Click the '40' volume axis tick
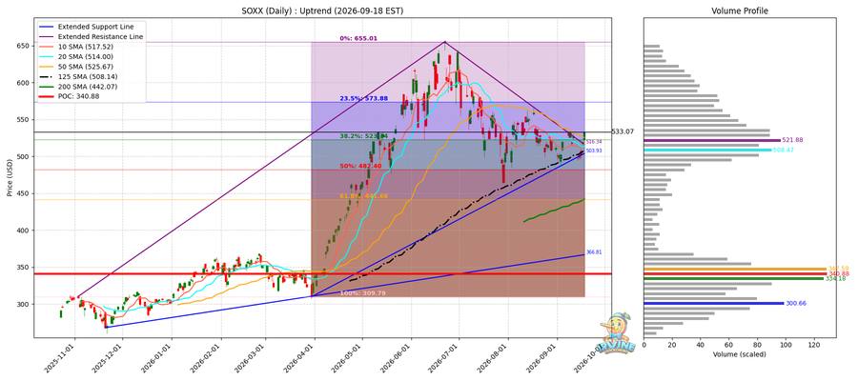Screen dimensions: 858x381 pos(701,345)
